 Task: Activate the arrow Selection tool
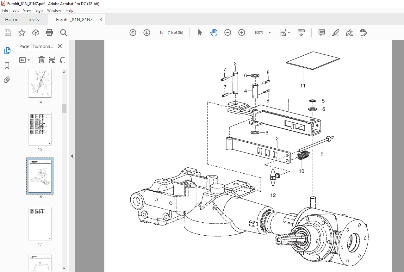coord(200,33)
